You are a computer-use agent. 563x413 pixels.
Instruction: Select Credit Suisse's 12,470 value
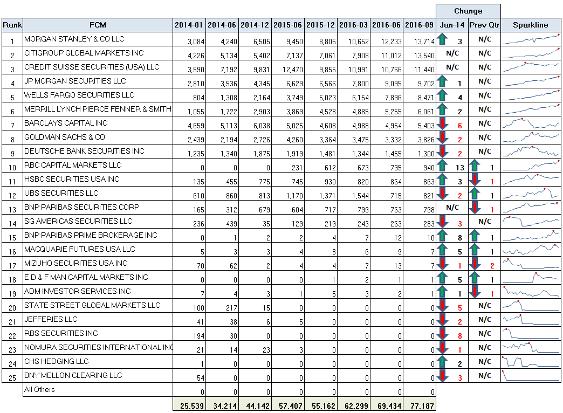pos(288,67)
